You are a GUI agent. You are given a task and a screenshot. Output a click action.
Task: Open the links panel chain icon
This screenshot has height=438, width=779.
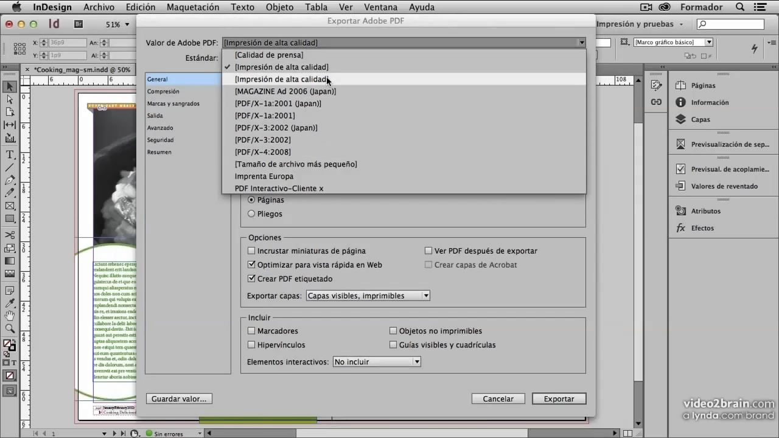point(656,102)
